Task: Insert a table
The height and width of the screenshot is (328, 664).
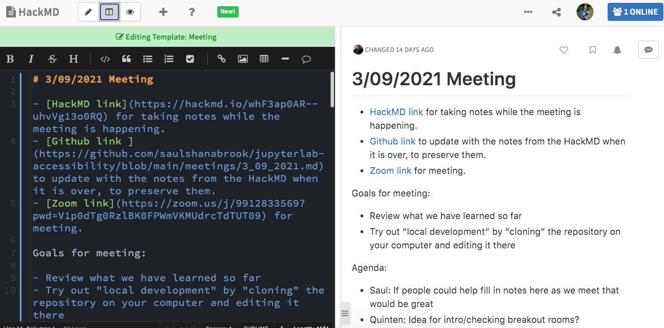Action: [263, 59]
